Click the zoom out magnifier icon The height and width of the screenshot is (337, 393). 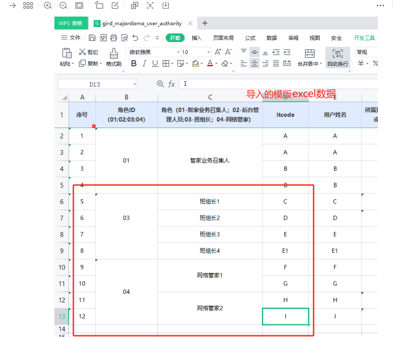[x=63, y=5]
